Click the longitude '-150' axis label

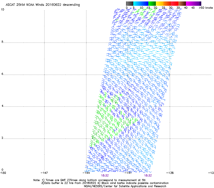pos(3,173)
